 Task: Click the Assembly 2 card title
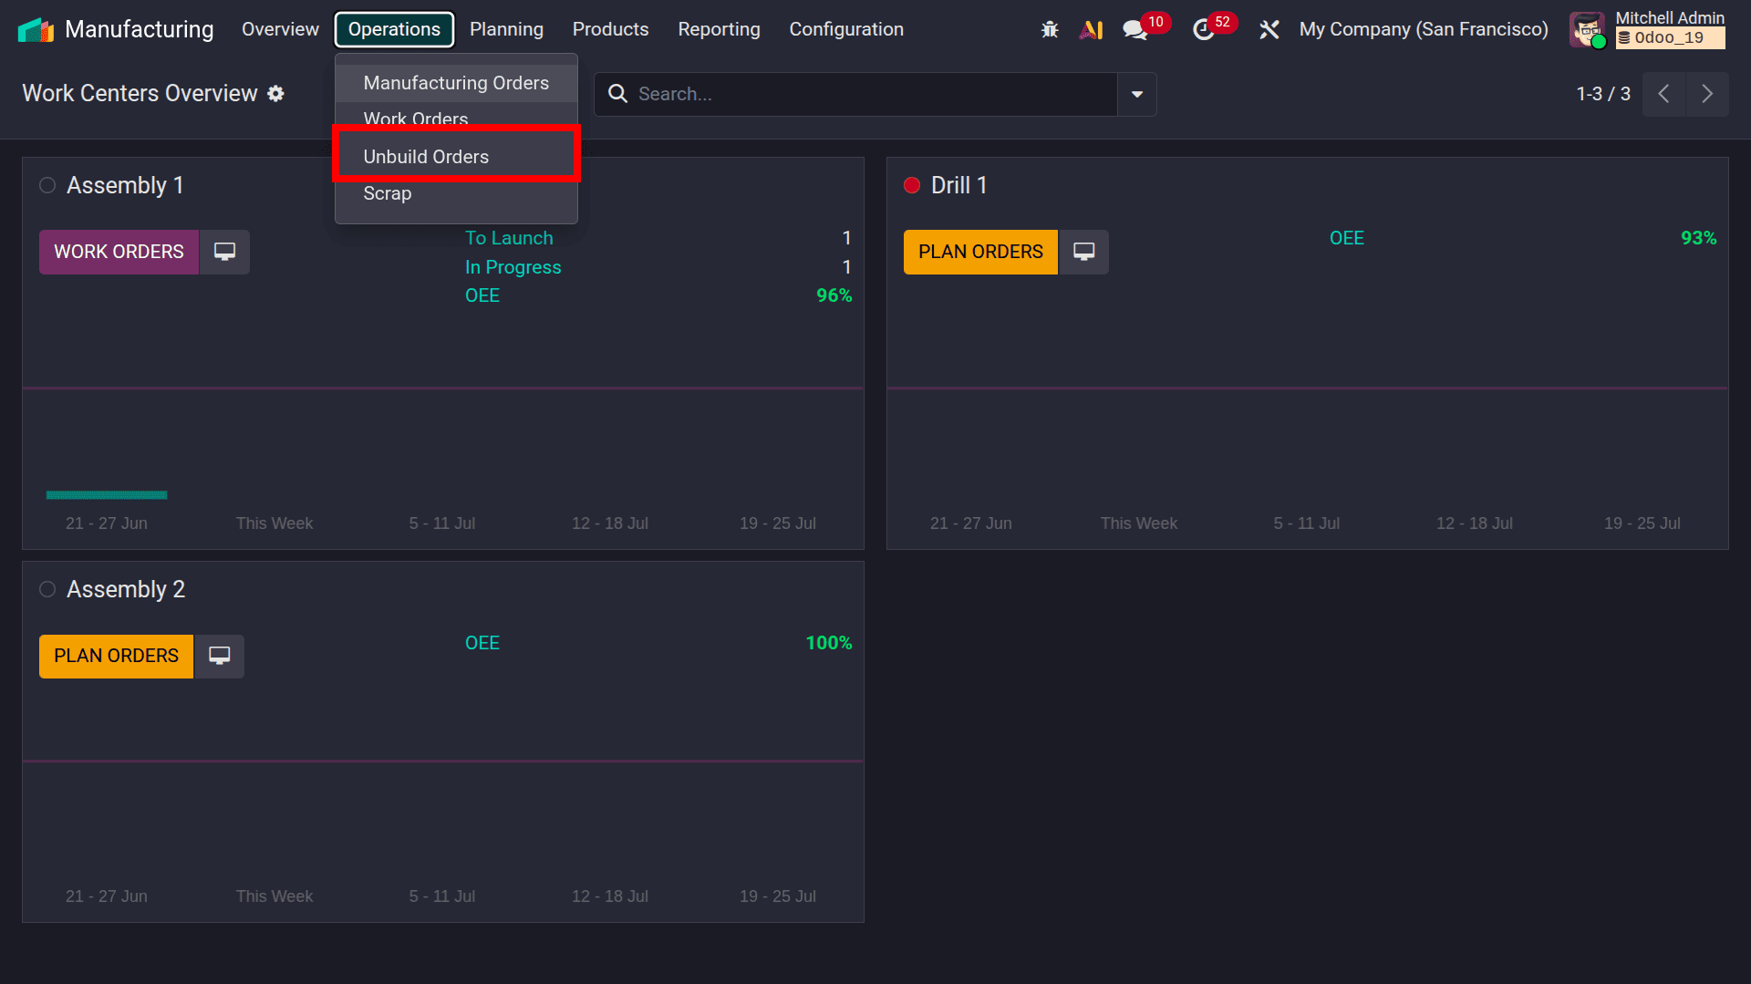tap(126, 589)
